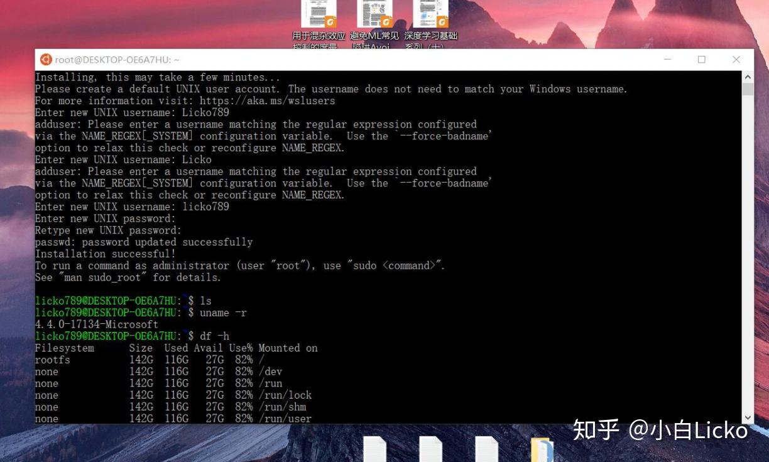Select the third white document icon near the folder
This screenshot has height=462, width=769.
click(487, 449)
